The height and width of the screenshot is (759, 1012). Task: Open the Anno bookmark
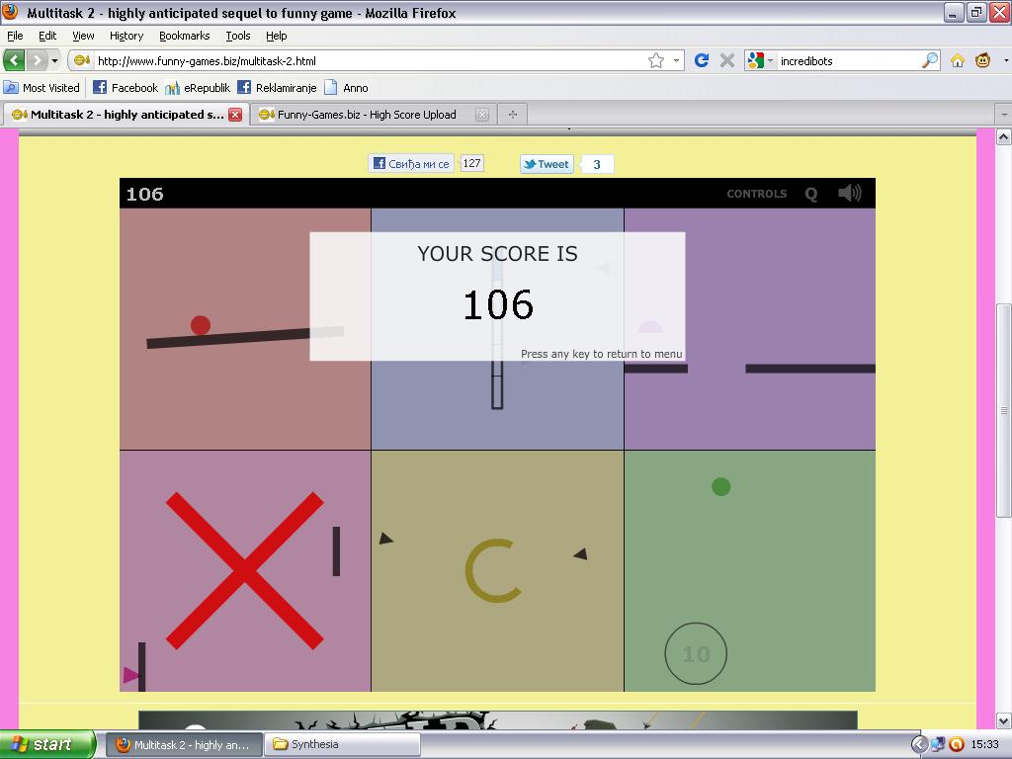tap(346, 88)
